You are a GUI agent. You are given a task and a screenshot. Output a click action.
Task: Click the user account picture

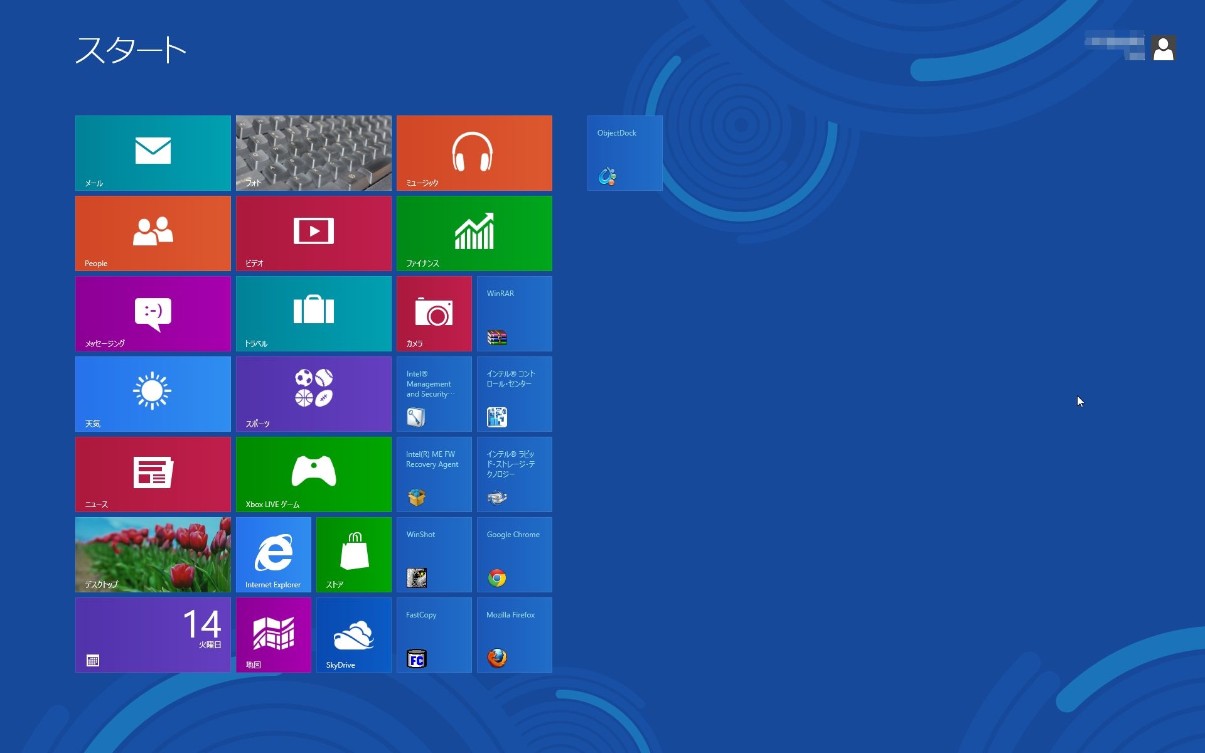click(x=1163, y=48)
